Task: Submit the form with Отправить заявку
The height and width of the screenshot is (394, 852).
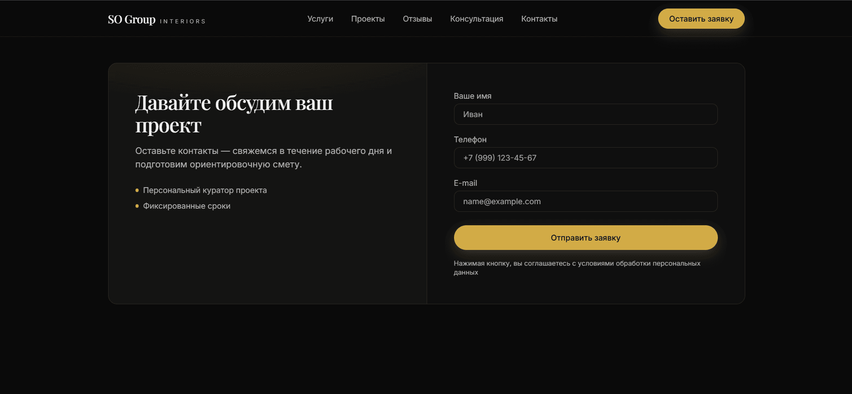Action: 585,238
